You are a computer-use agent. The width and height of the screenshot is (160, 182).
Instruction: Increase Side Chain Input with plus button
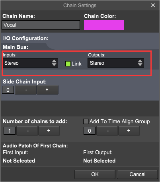pos(47,90)
